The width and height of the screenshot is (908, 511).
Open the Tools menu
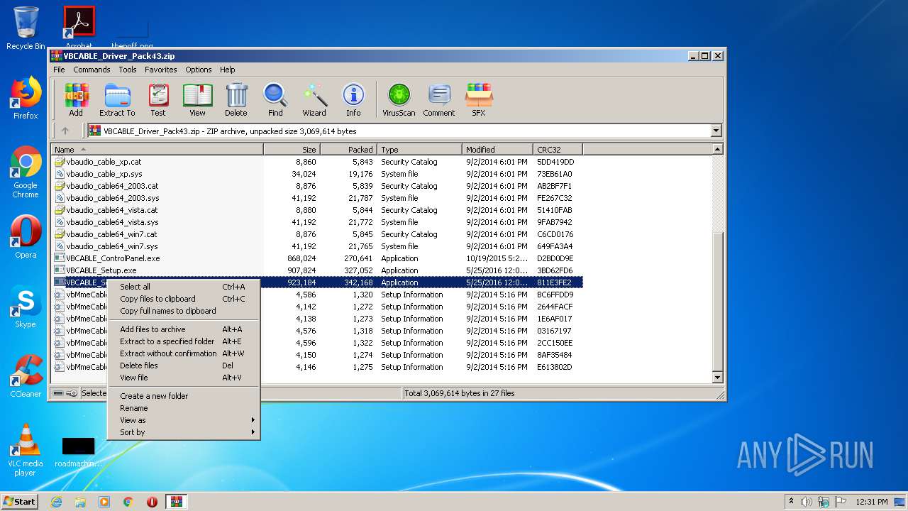point(128,70)
